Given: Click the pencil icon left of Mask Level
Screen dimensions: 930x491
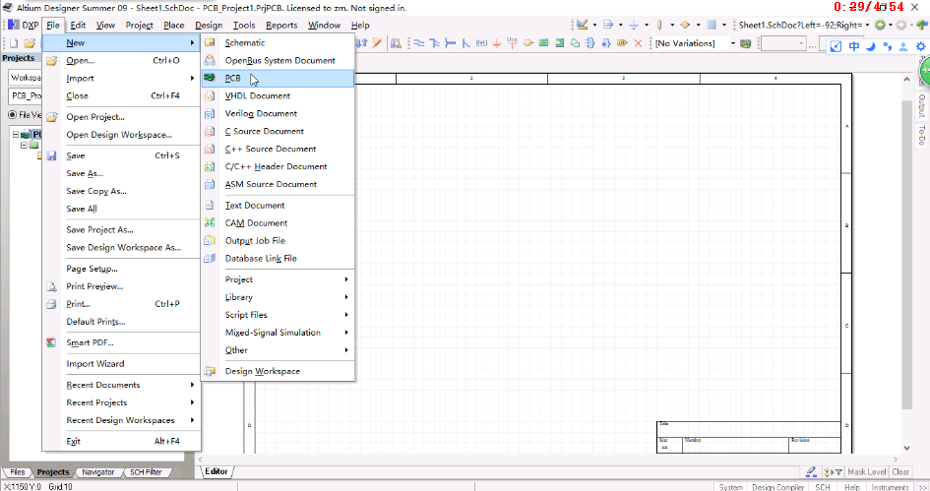Looking at the screenshot, I should coord(811,471).
